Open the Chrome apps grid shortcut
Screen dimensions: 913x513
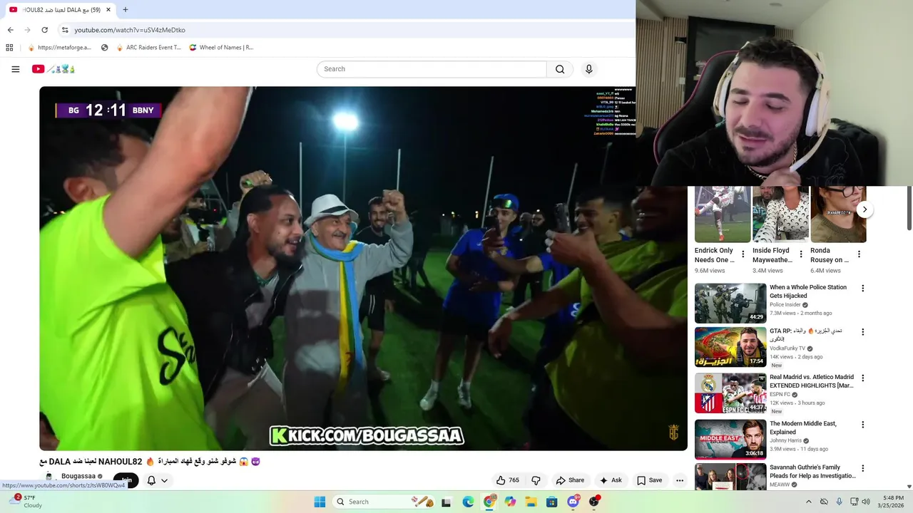[x=9, y=48]
